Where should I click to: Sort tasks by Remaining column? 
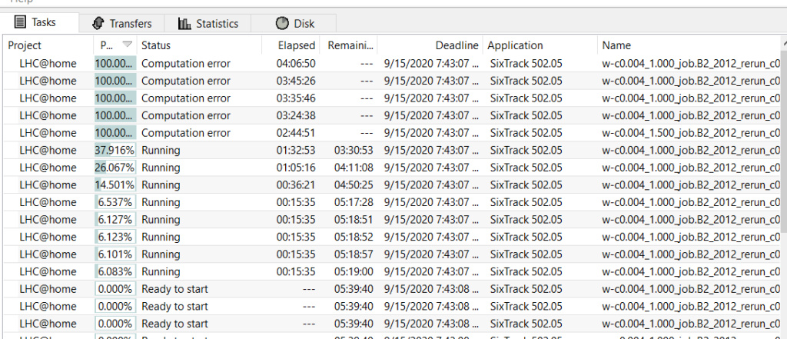tap(348, 45)
